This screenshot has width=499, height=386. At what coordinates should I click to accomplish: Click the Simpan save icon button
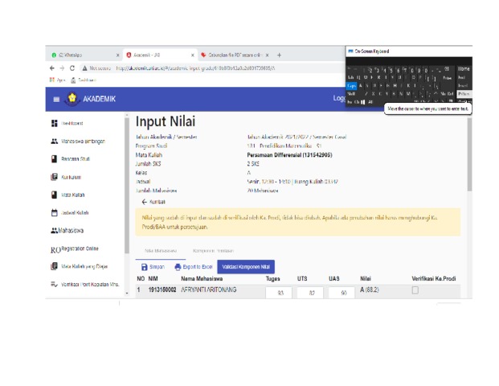tap(155, 266)
